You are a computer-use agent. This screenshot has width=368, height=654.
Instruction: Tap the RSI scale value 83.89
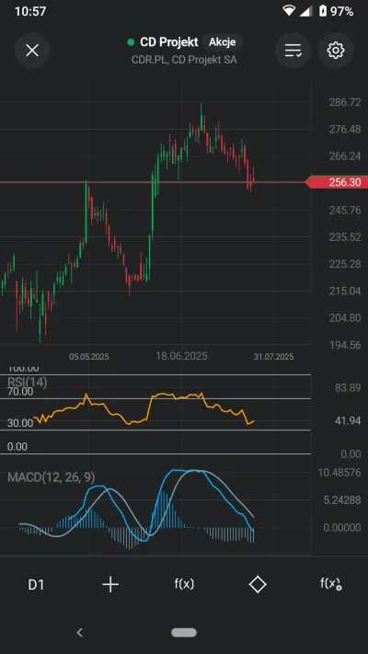(x=348, y=388)
